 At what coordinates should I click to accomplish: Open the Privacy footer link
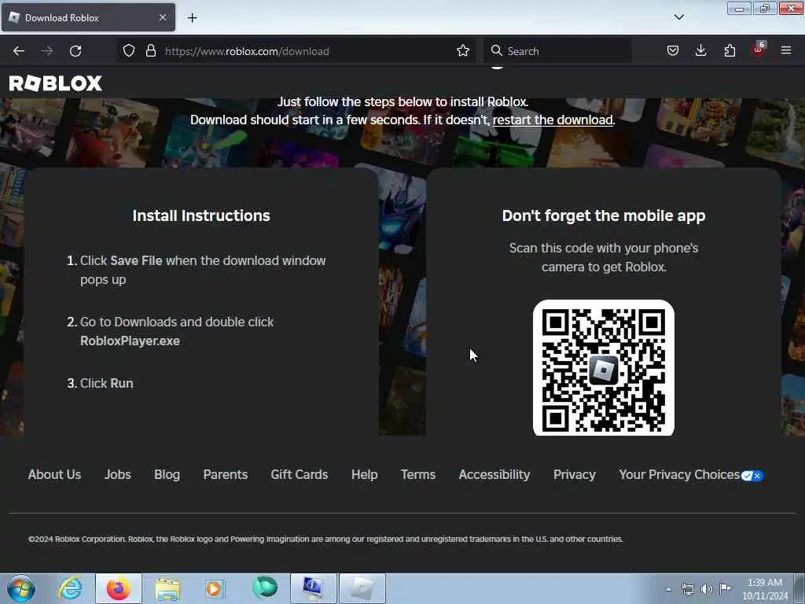point(575,474)
